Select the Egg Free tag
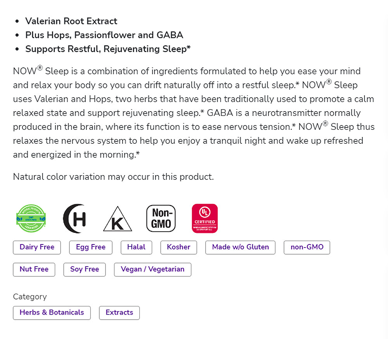388x339 pixels. point(91,247)
